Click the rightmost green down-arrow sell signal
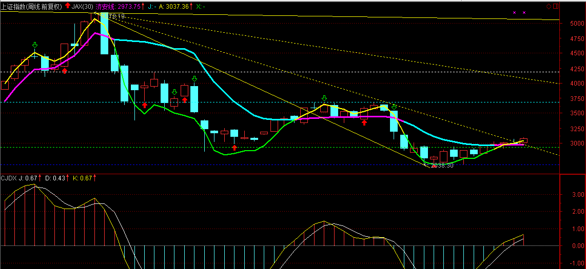 pyautogui.click(x=394, y=107)
